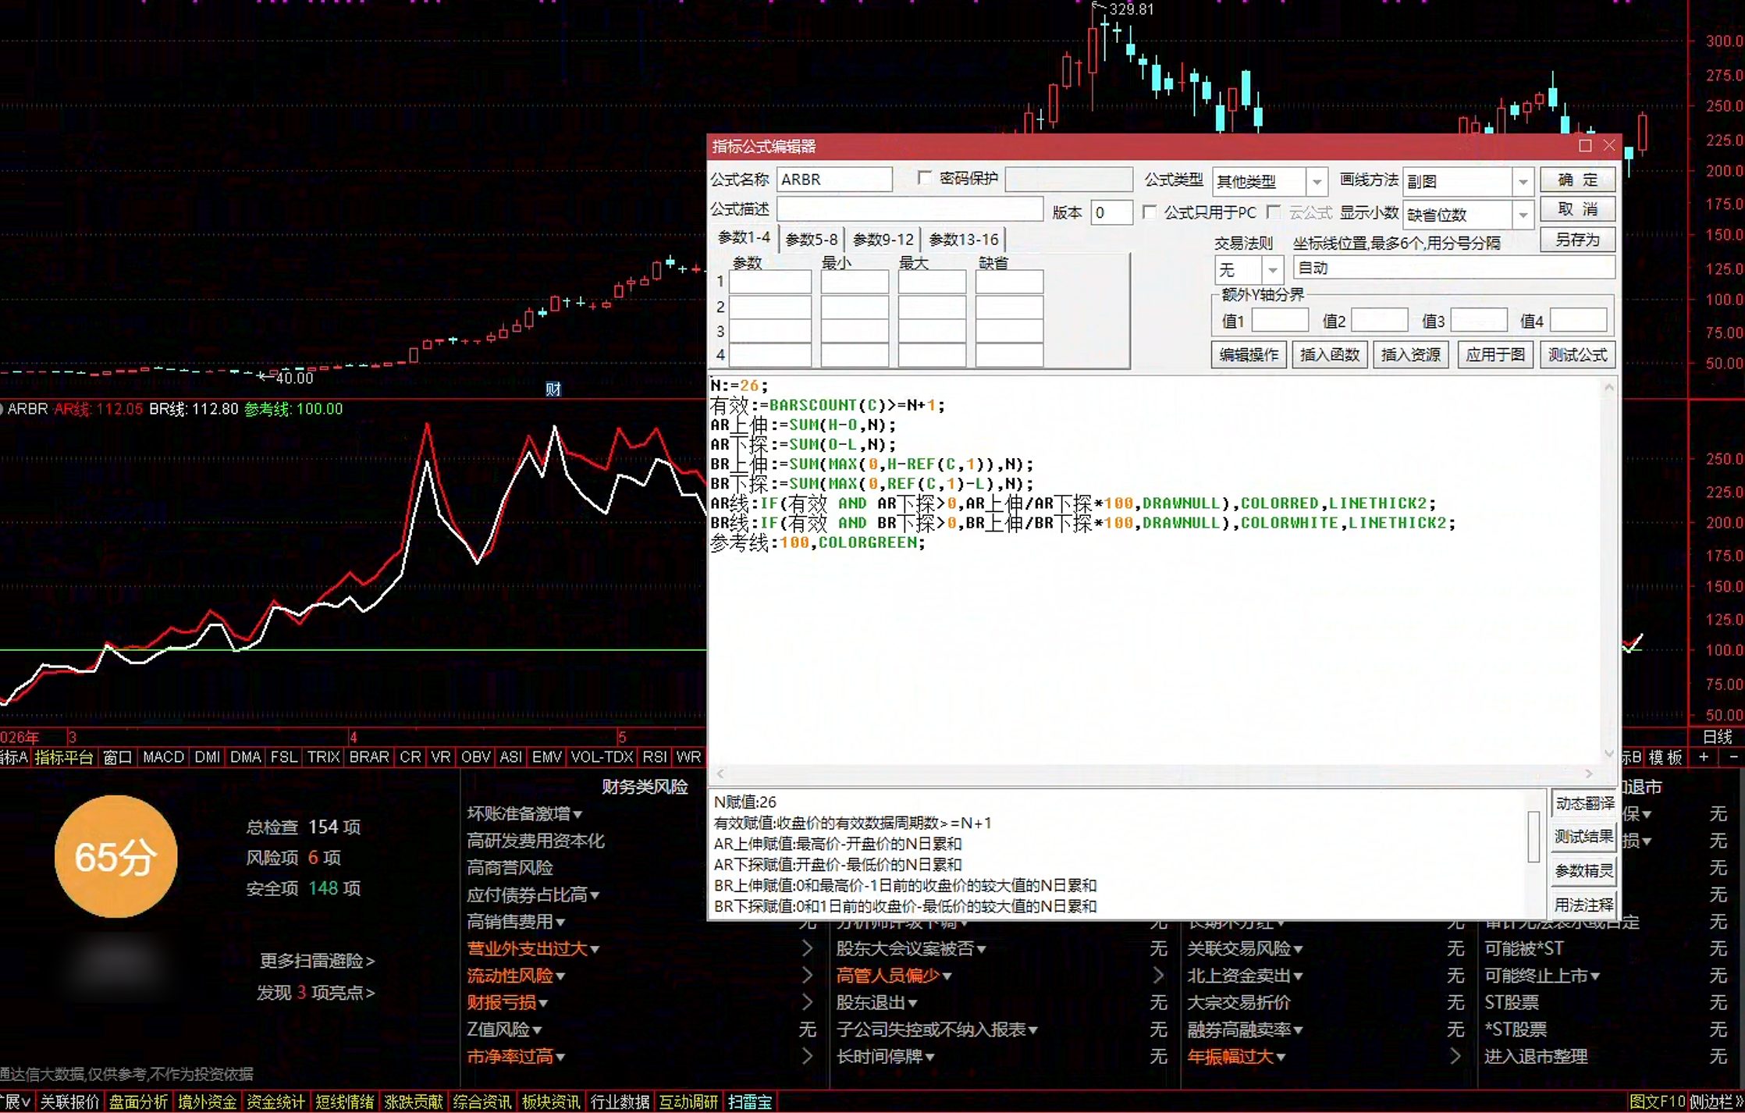Image resolution: width=1745 pixels, height=1113 pixels.
Task: Click the + button beside the 模板 tab
Action: click(x=1704, y=757)
